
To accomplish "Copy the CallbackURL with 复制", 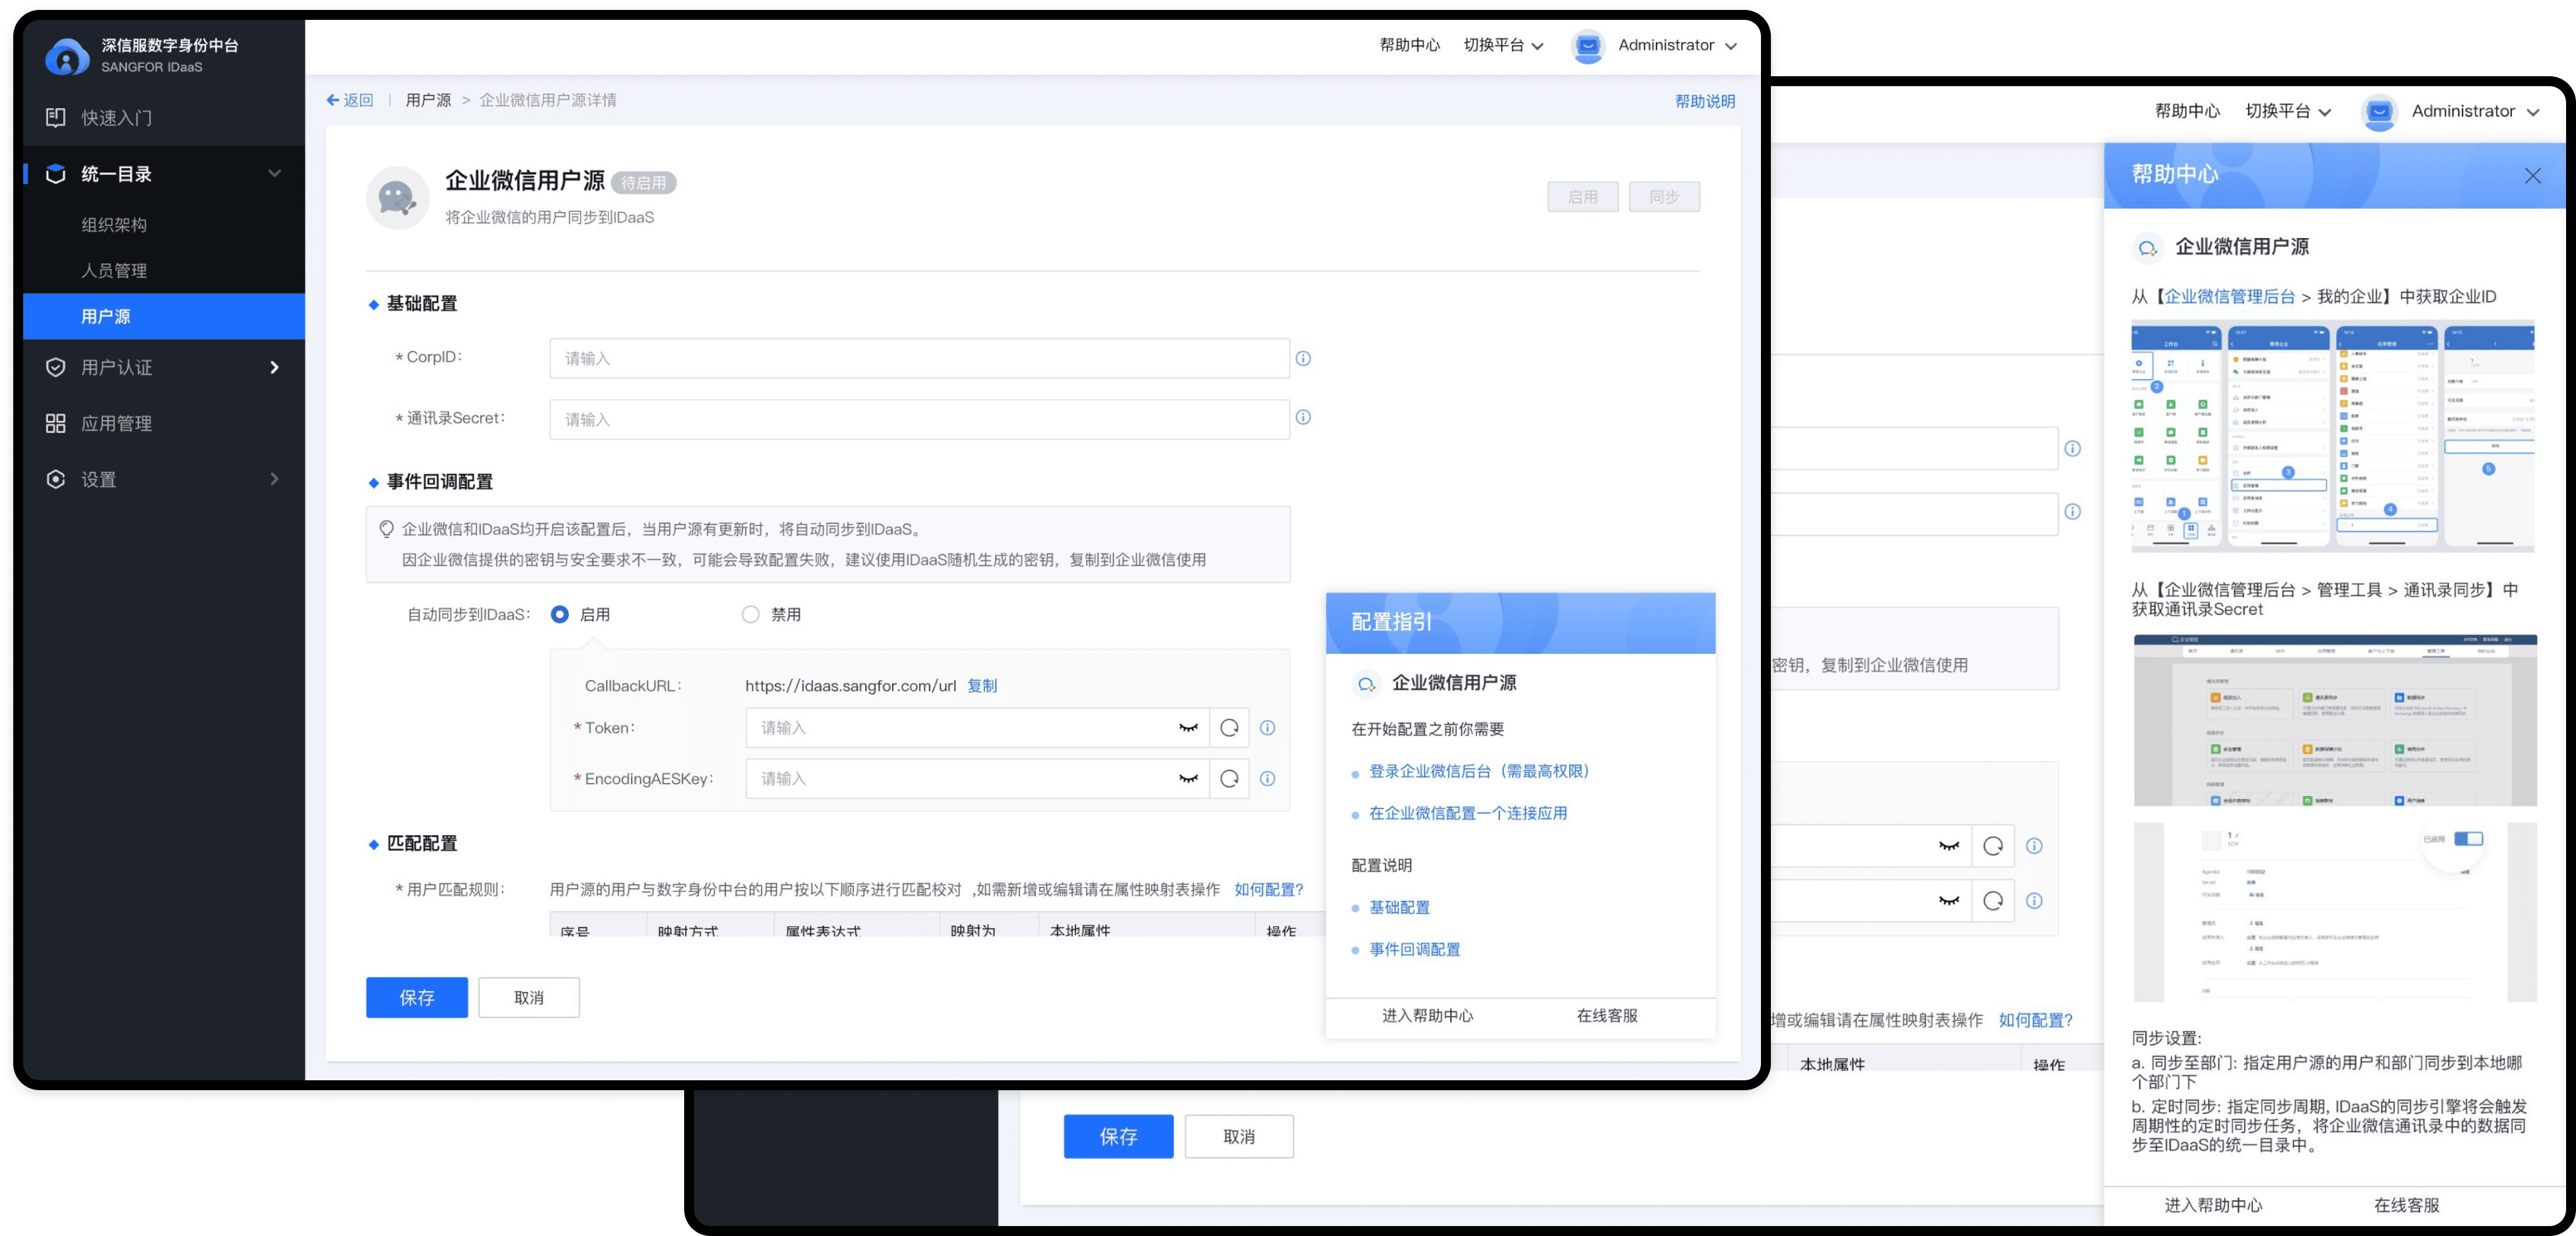I will click(982, 686).
